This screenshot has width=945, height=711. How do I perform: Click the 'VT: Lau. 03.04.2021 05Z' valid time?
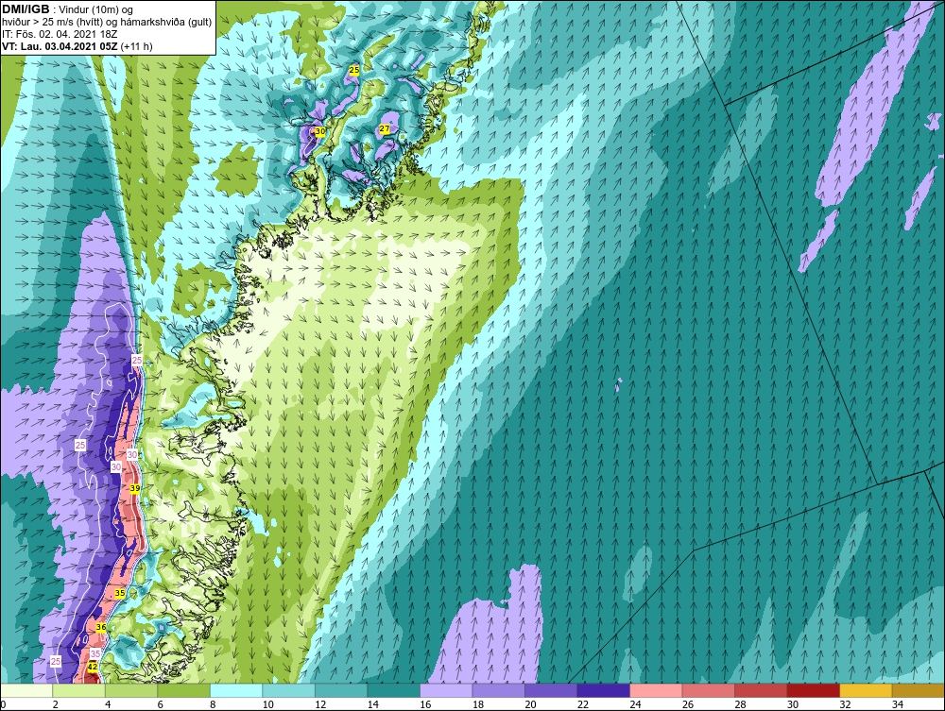(x=60, y=46)
